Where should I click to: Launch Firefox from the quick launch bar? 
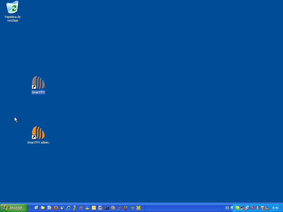(x=56, y=208)
